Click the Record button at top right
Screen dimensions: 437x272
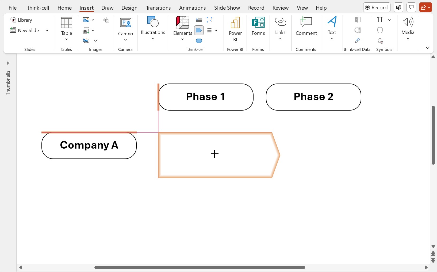pos(377,7)
